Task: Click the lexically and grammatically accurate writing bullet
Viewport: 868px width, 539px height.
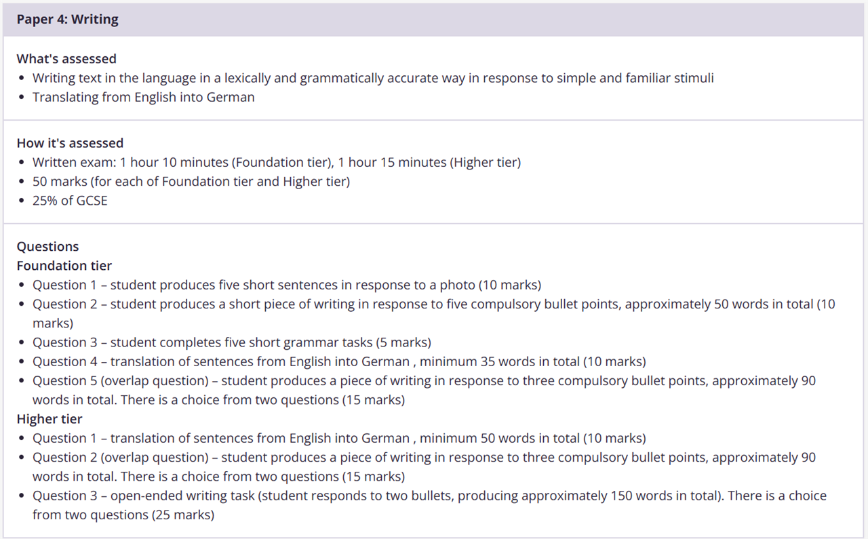Action: (x=373, y=78)
